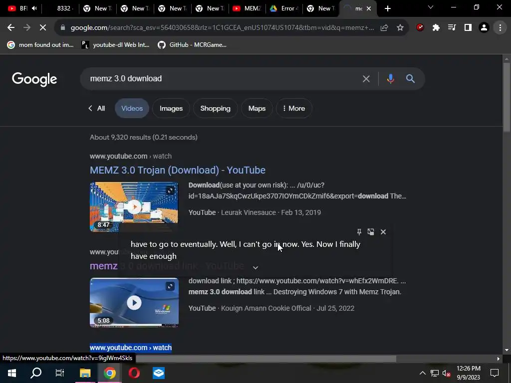Start voice search with the microphone icon
The image size is (511, 383).
(x=390, y=79)
